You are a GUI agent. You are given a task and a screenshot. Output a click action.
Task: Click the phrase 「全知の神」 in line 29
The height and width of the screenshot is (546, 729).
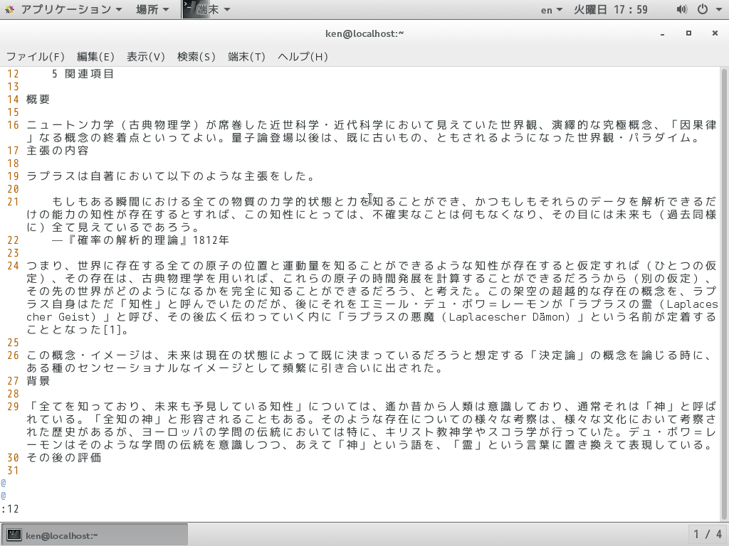coord(128,419)
